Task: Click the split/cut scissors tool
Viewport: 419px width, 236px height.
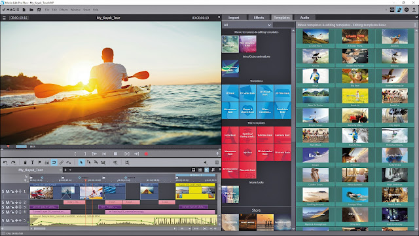Action: click(x=115, y=163)
